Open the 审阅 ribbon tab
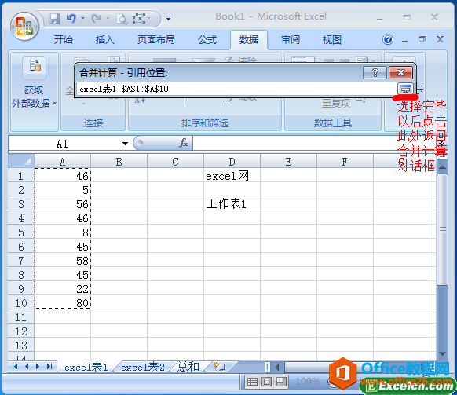Screen dimensions: 457x395 [291, 39]
